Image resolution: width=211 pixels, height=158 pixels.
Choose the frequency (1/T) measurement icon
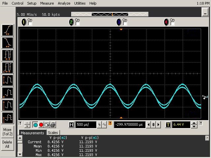coord(8,67)
